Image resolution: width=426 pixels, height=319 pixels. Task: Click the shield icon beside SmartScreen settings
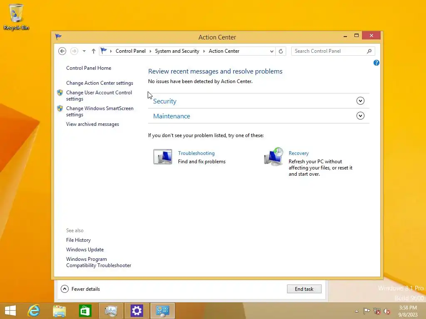pos(60,108)
